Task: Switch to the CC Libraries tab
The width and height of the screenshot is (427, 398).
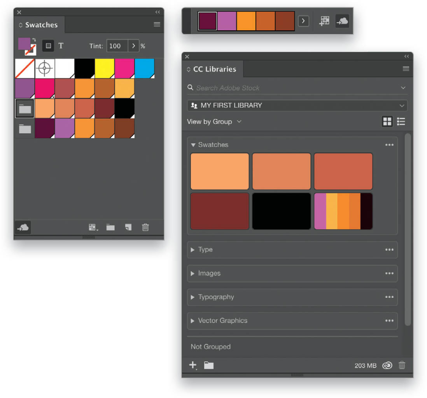Action: [x=212, y=69]
